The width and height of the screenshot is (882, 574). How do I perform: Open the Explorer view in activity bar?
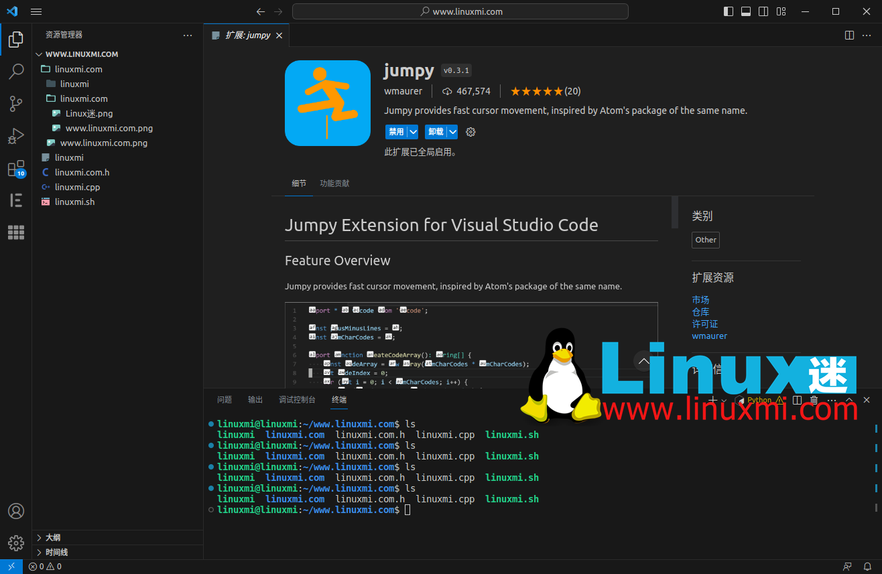pyautogui.click(x=16, y=40)
